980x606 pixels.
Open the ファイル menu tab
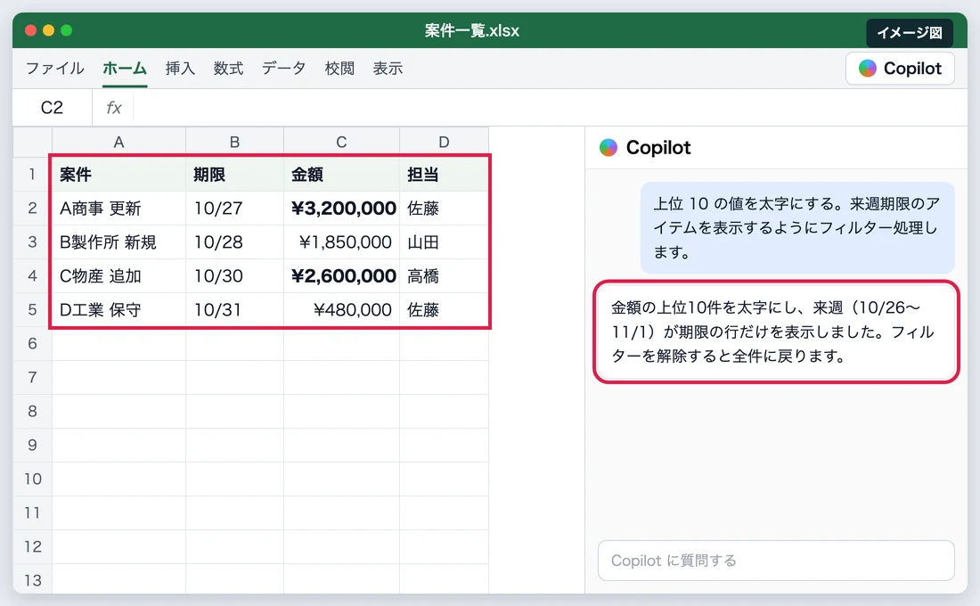point(55,68)
